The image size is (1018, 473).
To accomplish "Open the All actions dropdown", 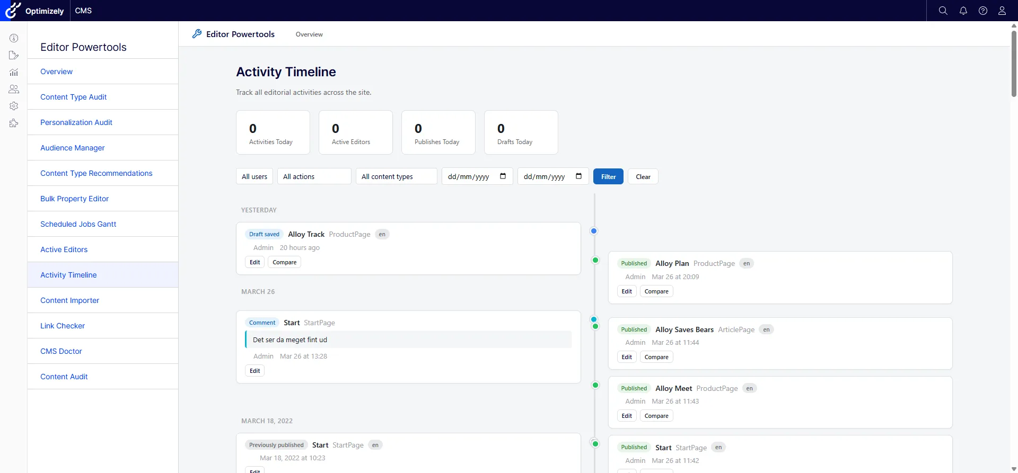I will 314,176.
